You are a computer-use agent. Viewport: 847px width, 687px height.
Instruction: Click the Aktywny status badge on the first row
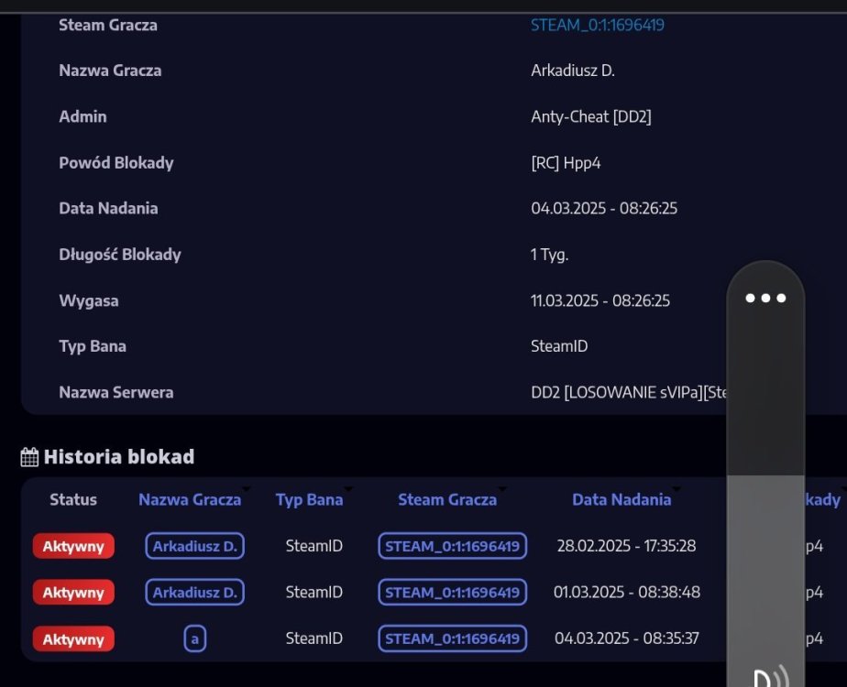click(x=73, y=545)
